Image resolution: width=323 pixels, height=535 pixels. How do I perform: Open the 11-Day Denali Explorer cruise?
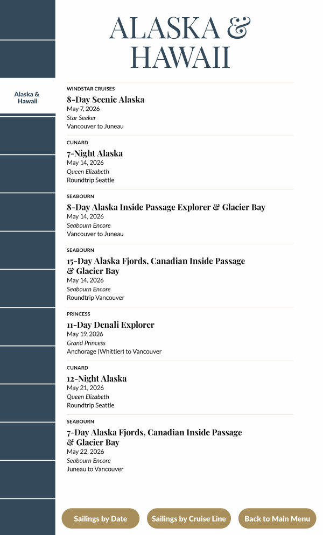point(110,325)
